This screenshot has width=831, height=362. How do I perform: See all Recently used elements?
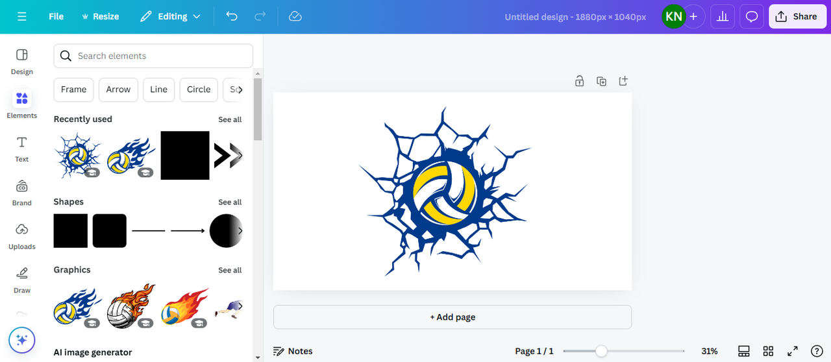(x=230, y=119)
